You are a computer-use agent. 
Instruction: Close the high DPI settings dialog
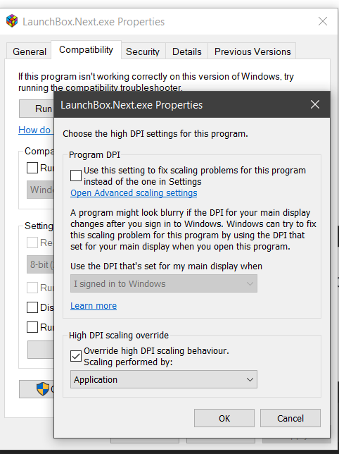[315, 104]
